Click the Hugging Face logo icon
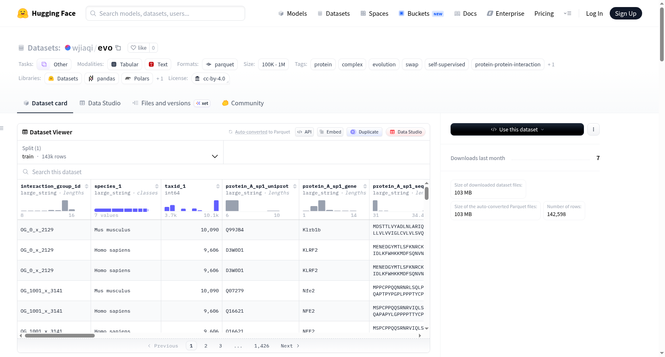 click(23, 13)
